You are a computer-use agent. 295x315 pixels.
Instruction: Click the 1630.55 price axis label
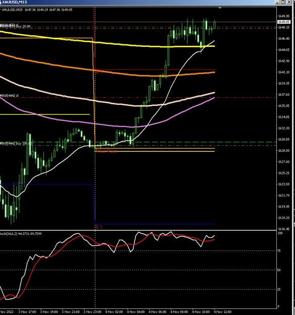[x=284, y=139]
